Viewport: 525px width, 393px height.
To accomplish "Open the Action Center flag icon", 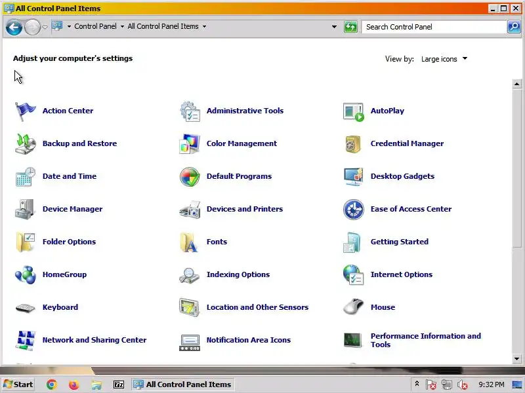I will (x=25, y=111).
